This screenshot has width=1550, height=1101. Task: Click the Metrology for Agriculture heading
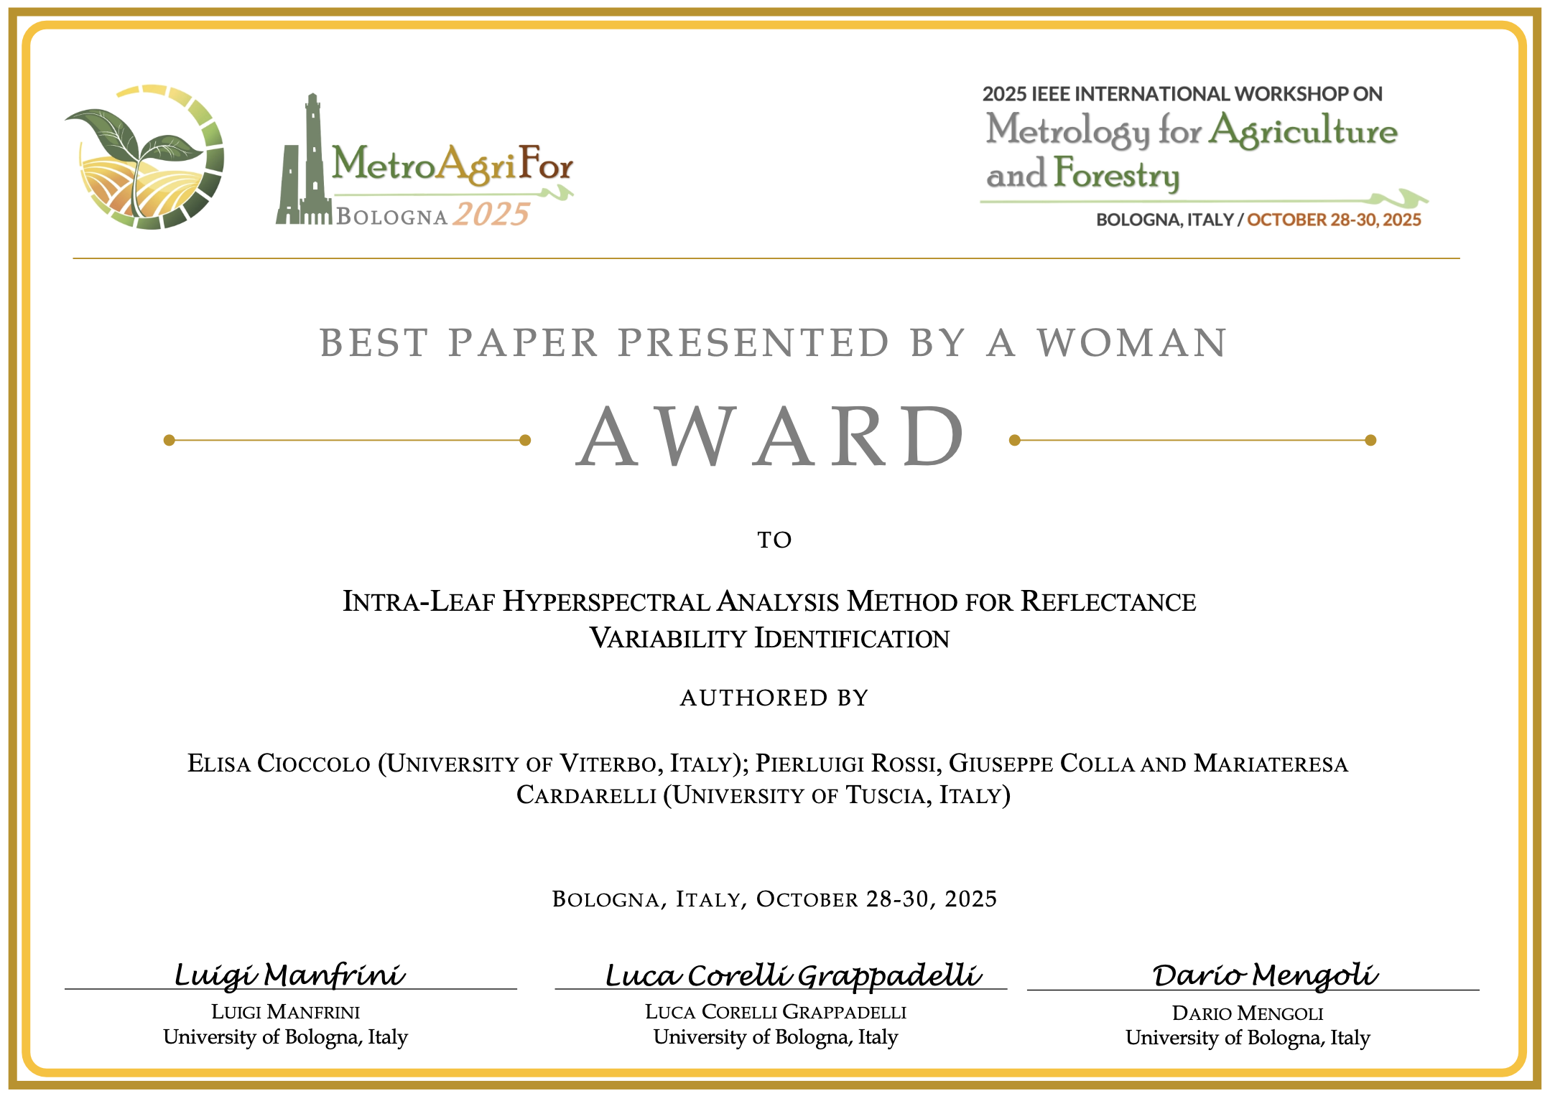(x=1191, y=132)
